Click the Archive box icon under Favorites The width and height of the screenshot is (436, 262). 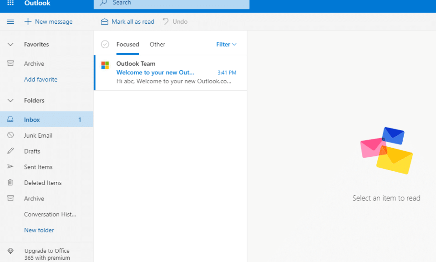coord(10,63)
